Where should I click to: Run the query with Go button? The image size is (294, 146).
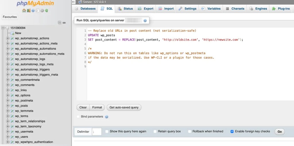pos(280,132)
